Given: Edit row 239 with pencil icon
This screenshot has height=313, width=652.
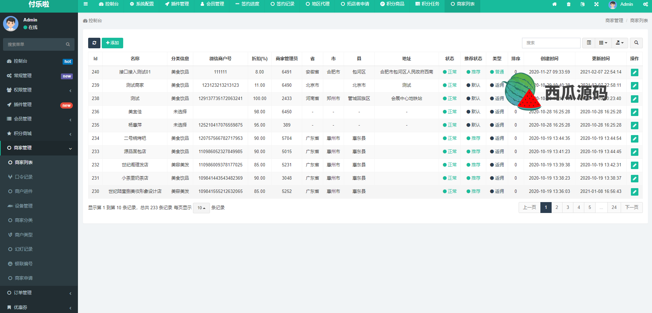Looking at the screenshot, I should point(635,86).
